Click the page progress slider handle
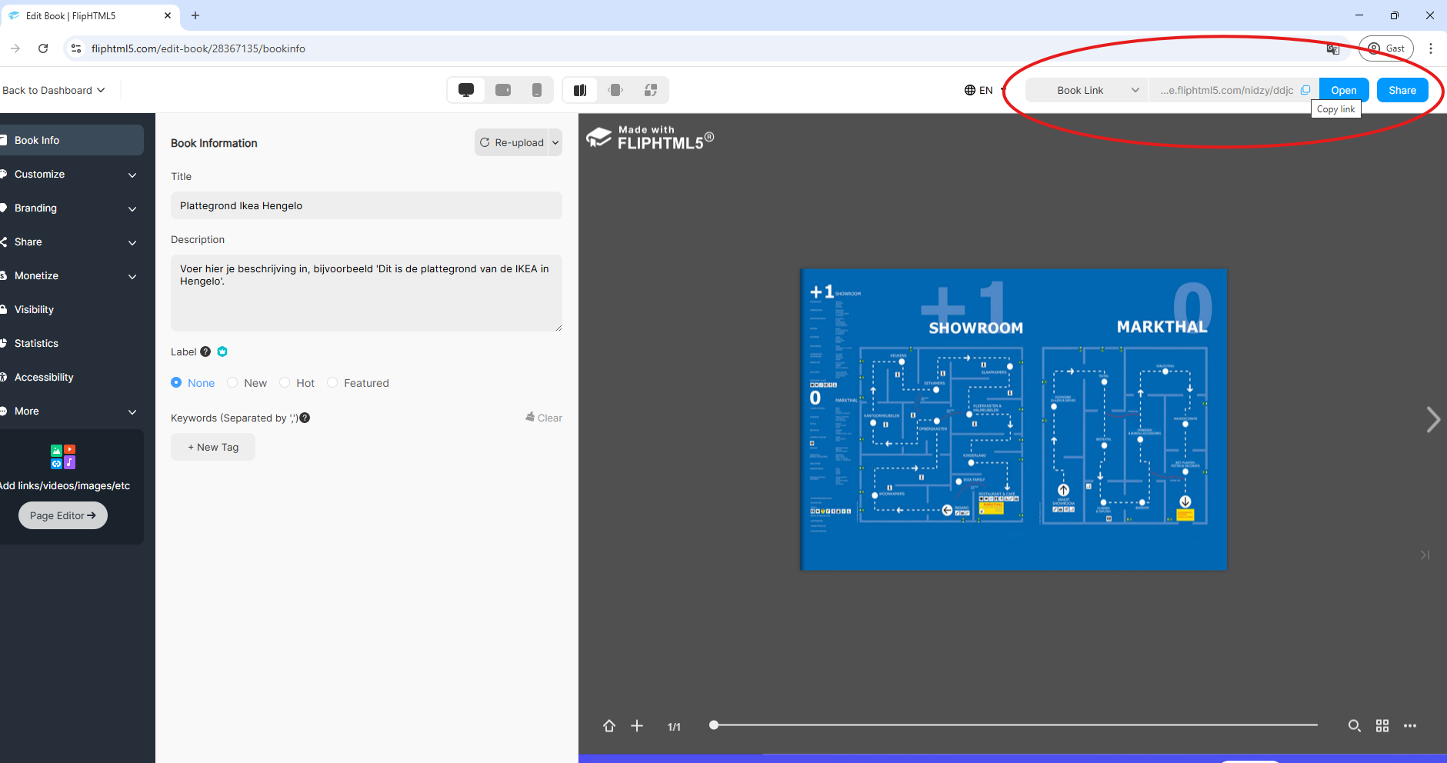The width and height of the screenshot is (1447, 763). tap(714, 725)
